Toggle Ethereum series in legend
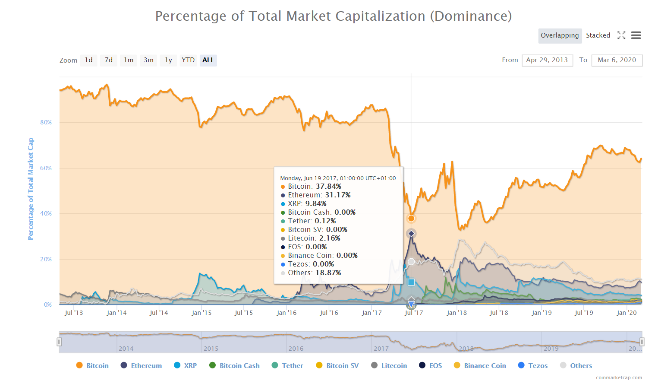The width and height of the screenshot is (658, 387). (142, 365)
